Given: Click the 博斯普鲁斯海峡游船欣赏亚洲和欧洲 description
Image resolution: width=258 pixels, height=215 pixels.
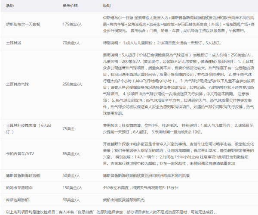Looking at the screenshot, I should click(146, 176).
